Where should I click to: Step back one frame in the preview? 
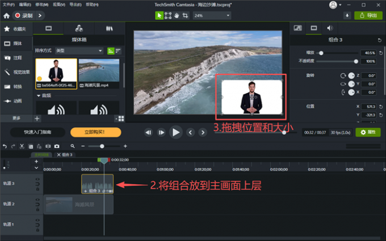click(x=148, y=133)
